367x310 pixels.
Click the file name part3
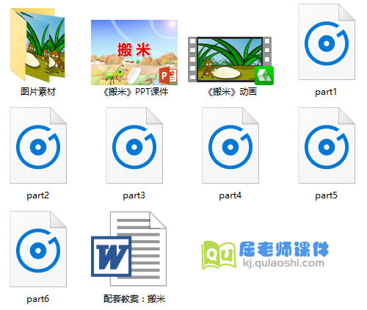click(x=134, y=195)
